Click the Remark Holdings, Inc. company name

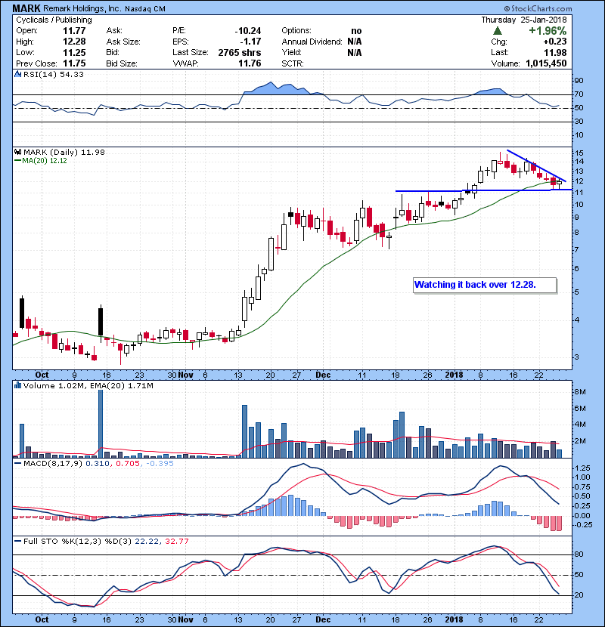[82, 9]
